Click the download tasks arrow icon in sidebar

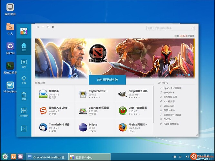tap(24, 128)
